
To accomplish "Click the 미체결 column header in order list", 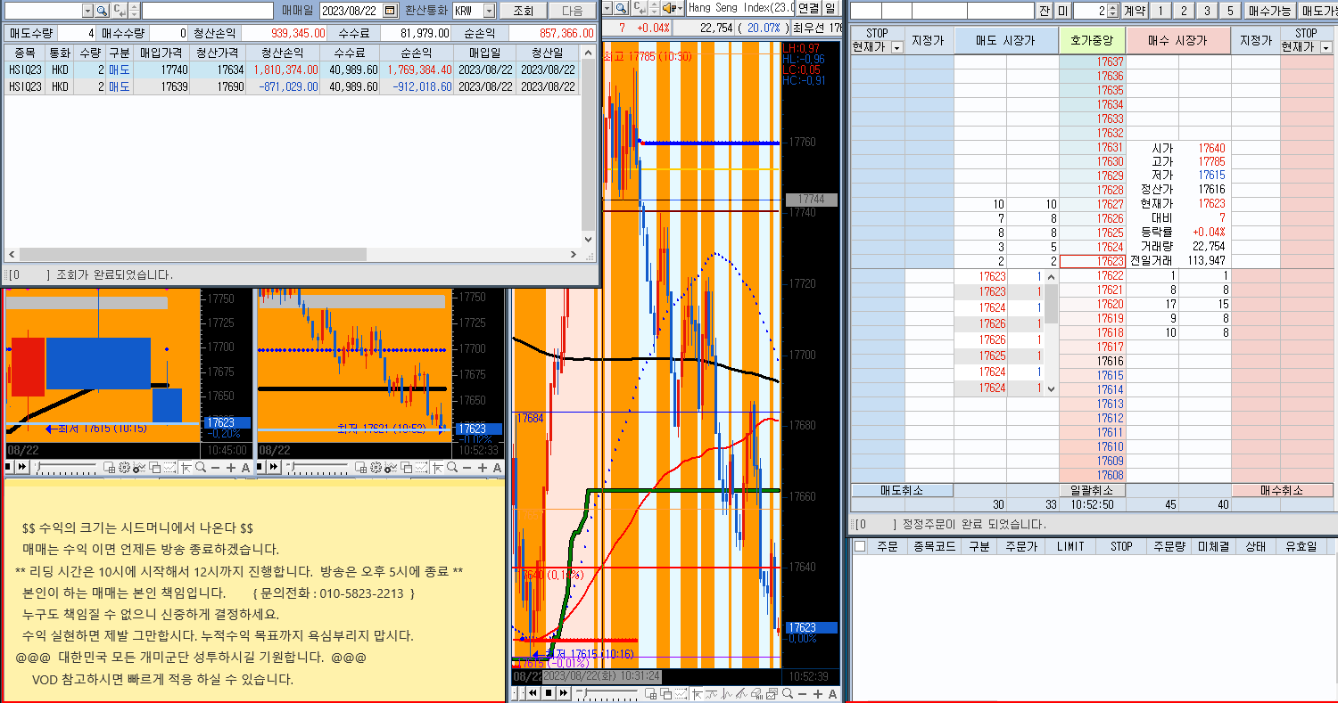I will (1214, 546).
